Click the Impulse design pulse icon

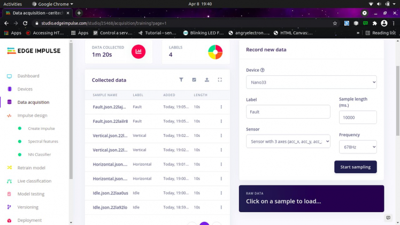point(9,115)
